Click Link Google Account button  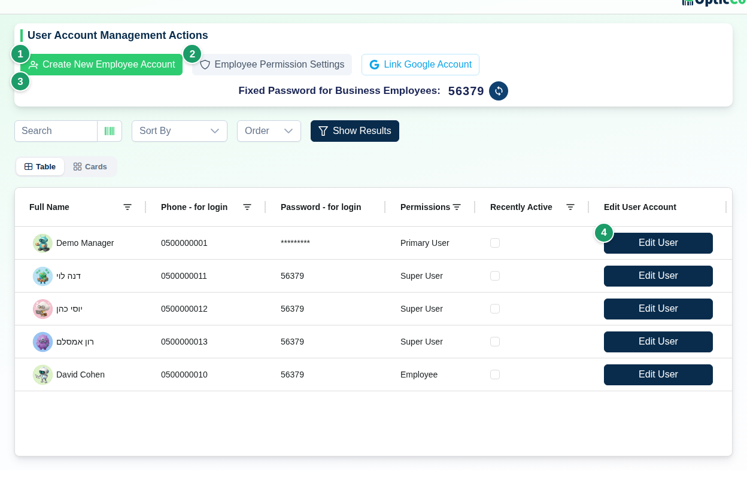point(420,65)
